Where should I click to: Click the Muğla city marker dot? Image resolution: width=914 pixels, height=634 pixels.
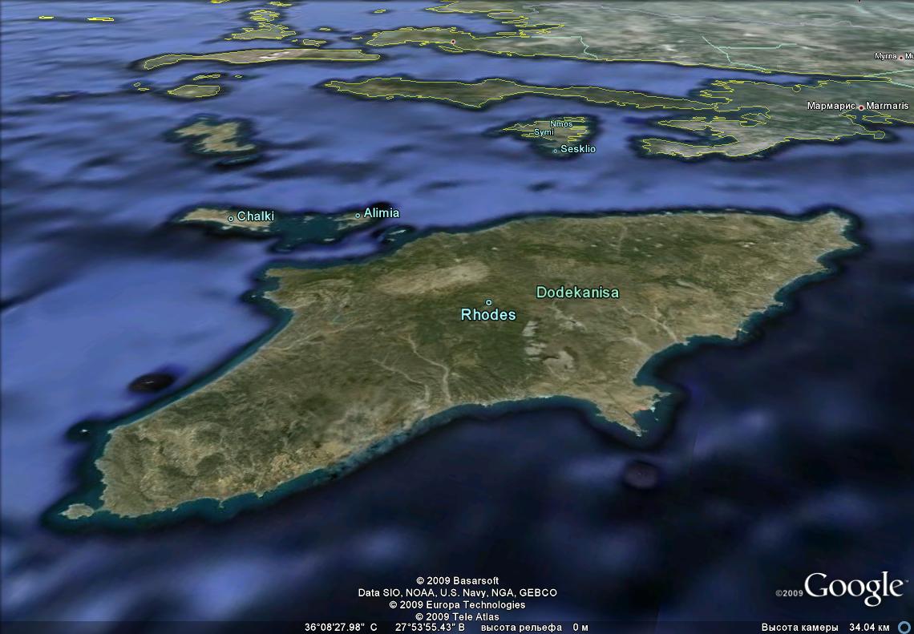point(902,57)
